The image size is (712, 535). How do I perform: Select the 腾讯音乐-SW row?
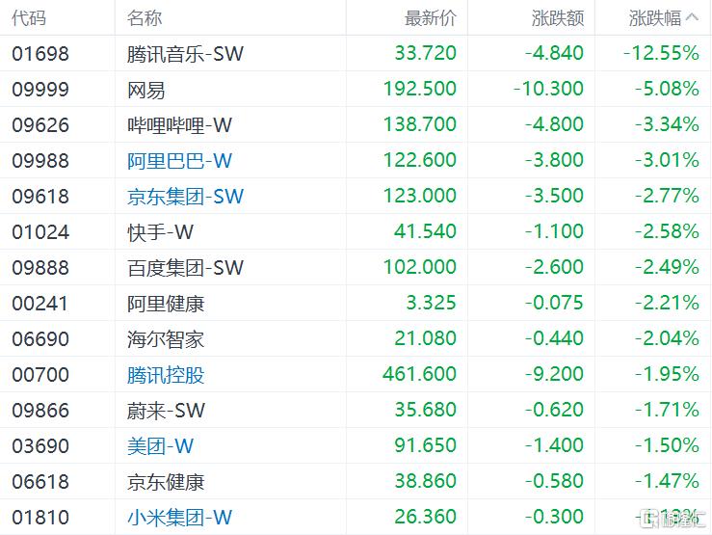pyautogui.click(x=356, y=53)
